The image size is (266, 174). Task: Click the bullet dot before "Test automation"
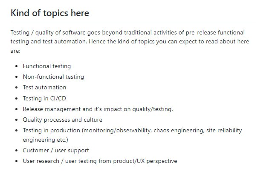(16, 88)
